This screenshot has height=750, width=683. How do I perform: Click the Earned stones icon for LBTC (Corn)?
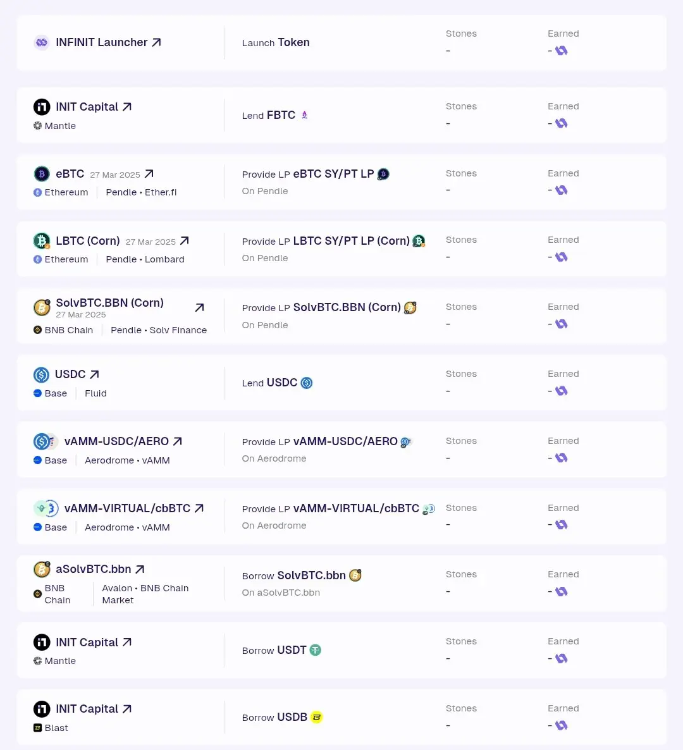point(561,257)
